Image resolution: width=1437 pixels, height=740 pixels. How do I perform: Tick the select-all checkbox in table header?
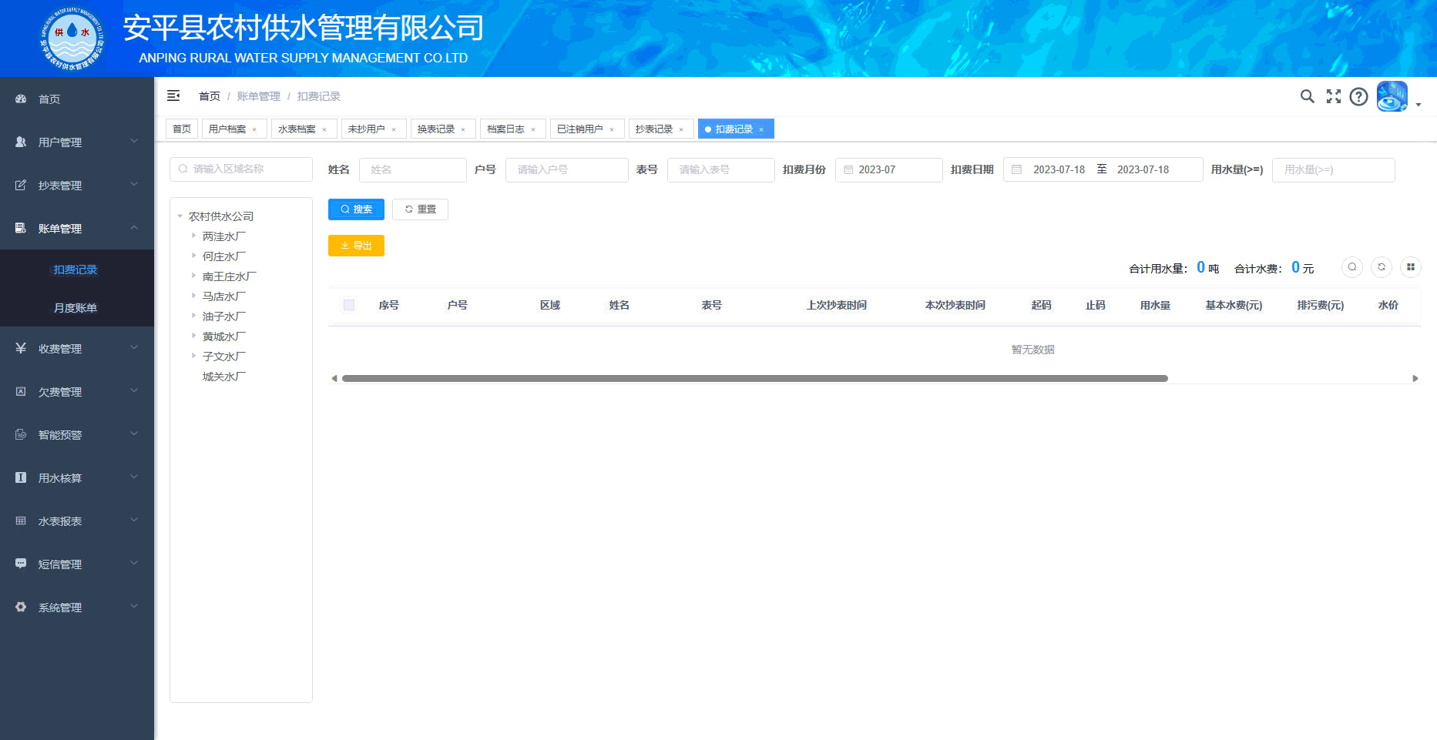pyautogui.click(x=349, y=305)
